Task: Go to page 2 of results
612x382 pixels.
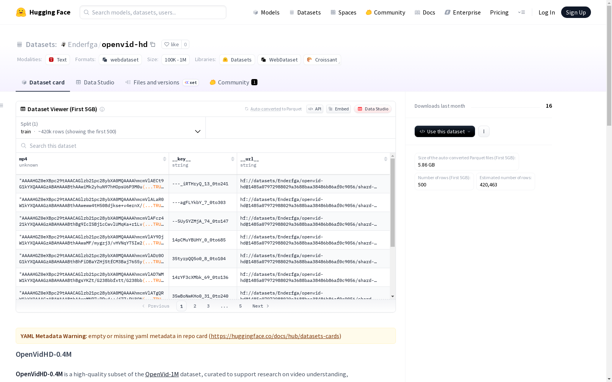Action: pyautogui.click(x=195, y=306)
